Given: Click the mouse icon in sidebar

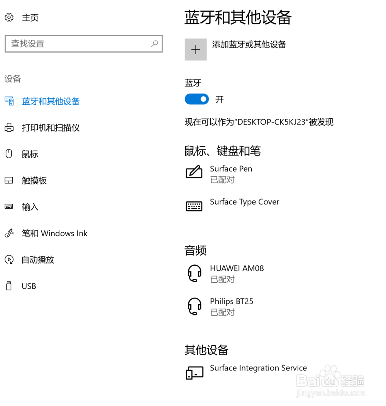Looking at the screenshot, I should tap(9, 154).
